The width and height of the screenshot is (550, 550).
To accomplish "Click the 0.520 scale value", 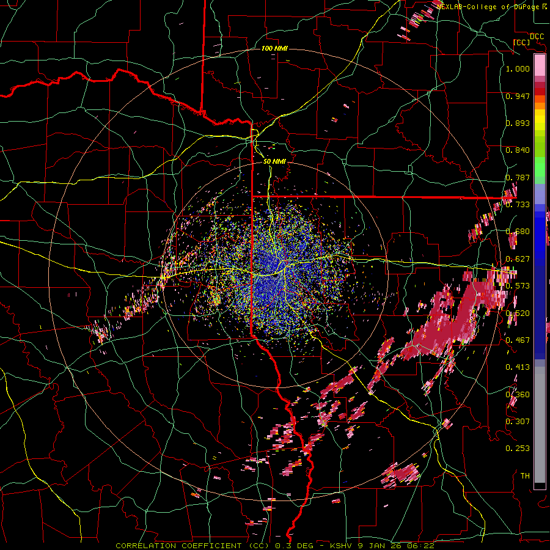I will [518, 313].
